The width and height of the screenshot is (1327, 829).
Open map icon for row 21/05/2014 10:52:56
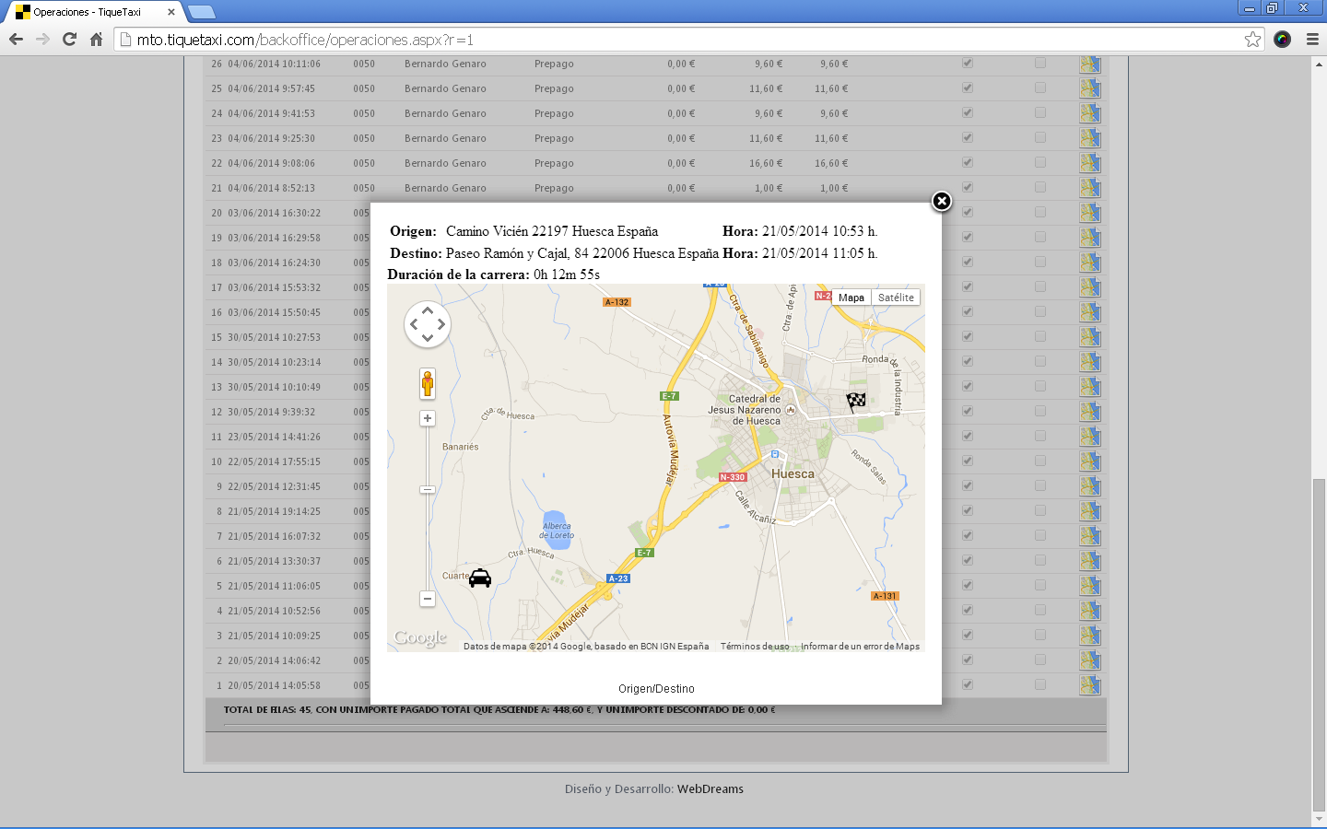coord(1090,611)
